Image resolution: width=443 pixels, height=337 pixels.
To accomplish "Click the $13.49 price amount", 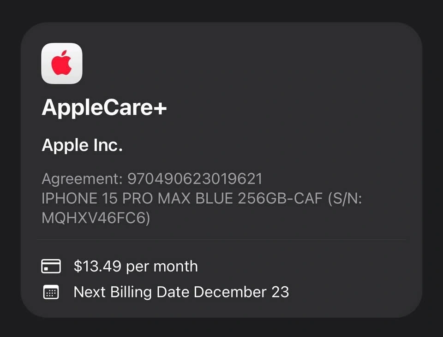I will [x=97, y=266].
